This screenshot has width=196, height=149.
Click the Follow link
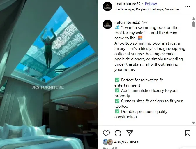coord(151,4)
